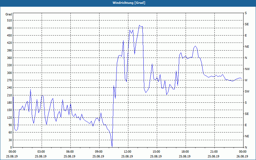Select the 450 degree axis label

tap(10, 36)
